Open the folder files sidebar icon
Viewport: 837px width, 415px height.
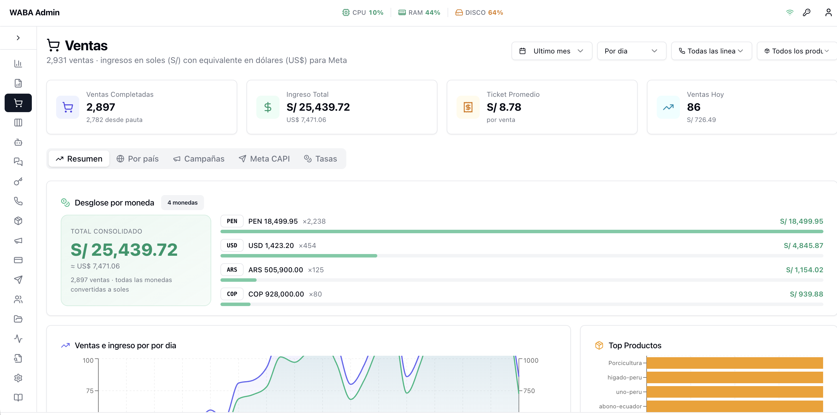(x=18, y=319)
